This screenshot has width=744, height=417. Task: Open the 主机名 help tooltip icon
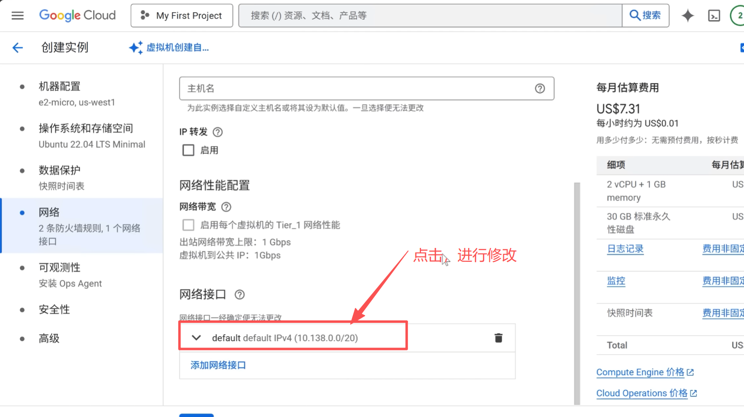pyautogui.click(x=540, y=88)
